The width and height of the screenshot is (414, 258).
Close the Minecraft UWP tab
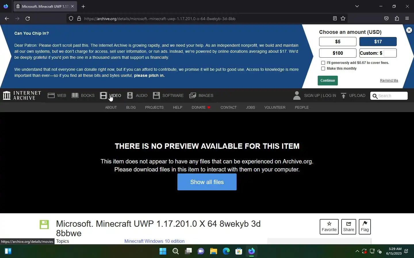[x=72, y=6]
